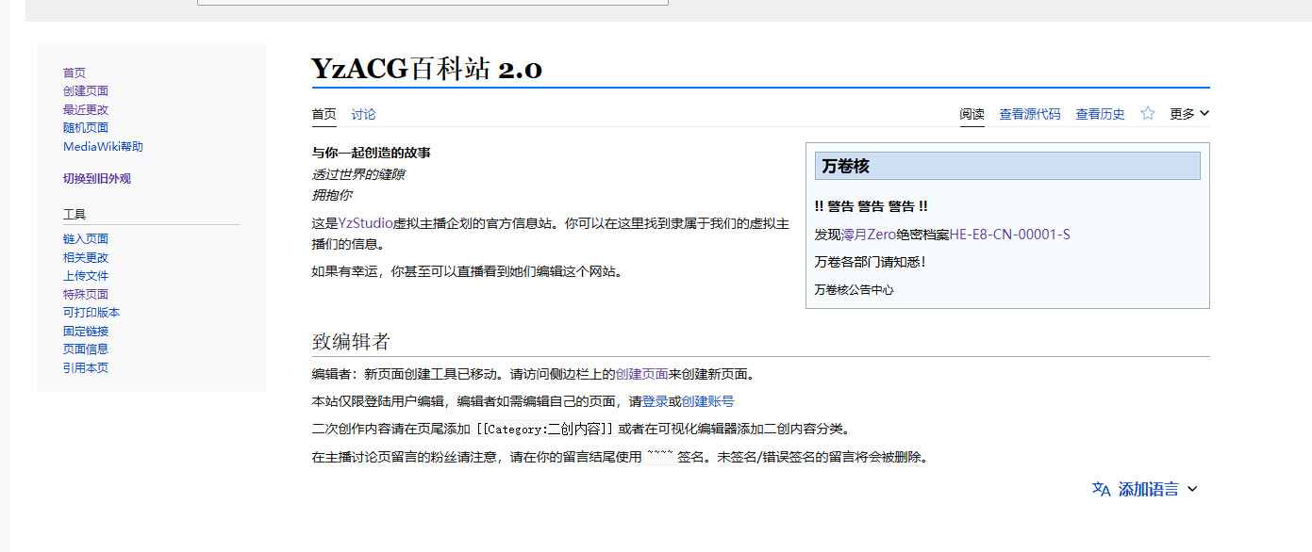Screen dimensions: 1312x552
Task: Go to 最近更改 in sidebar
Action: pos(86,109)
